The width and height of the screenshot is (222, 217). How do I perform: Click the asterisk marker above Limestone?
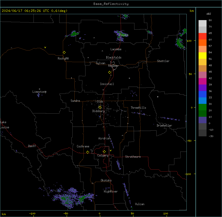pos(39,89)
